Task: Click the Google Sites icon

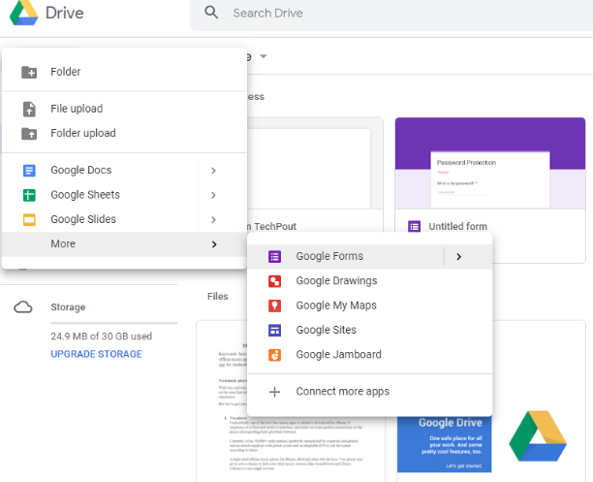Action: pyautogui.click(x=275, y=331)
